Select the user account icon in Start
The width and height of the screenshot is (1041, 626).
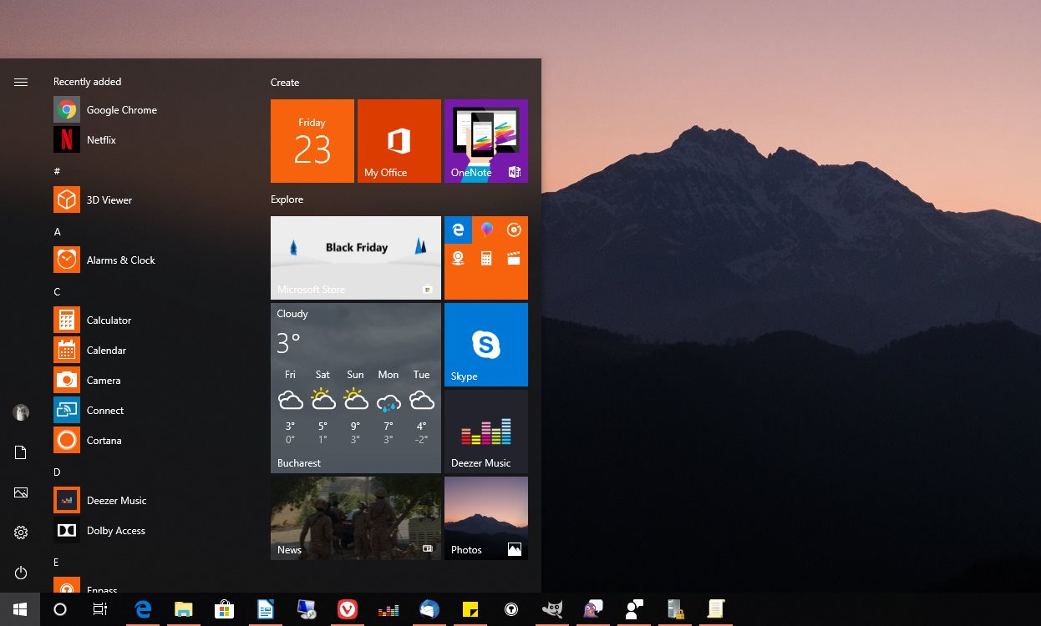[x=20, y=411]
